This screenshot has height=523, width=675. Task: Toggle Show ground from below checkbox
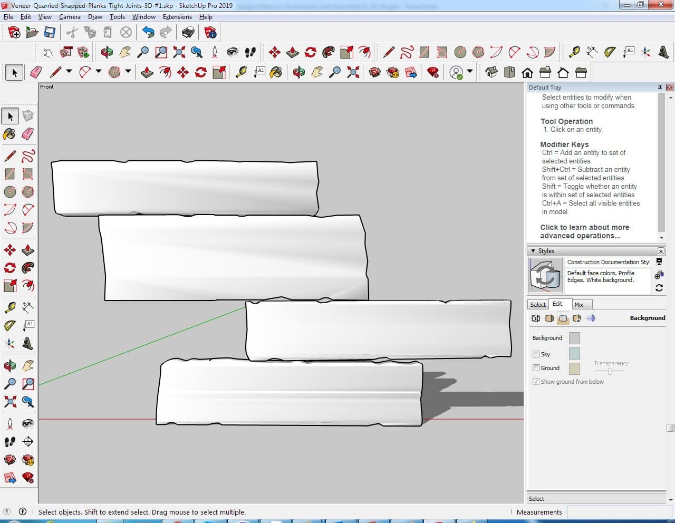pos(536,382)
